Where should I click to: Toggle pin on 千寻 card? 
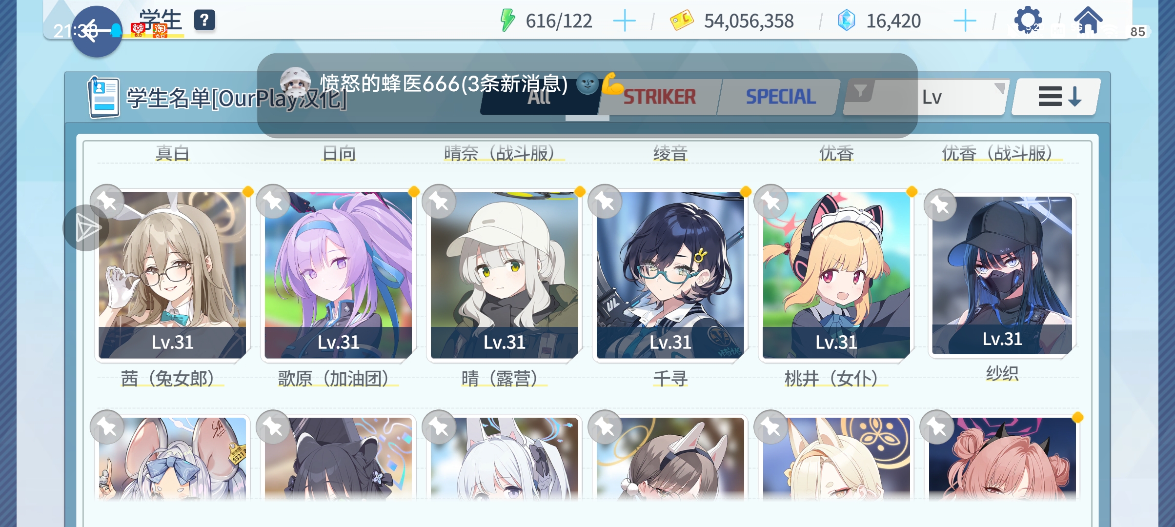[605, 201]
